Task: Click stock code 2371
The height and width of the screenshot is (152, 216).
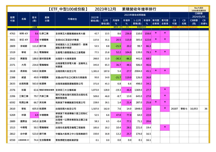Action: click(12, 65)
